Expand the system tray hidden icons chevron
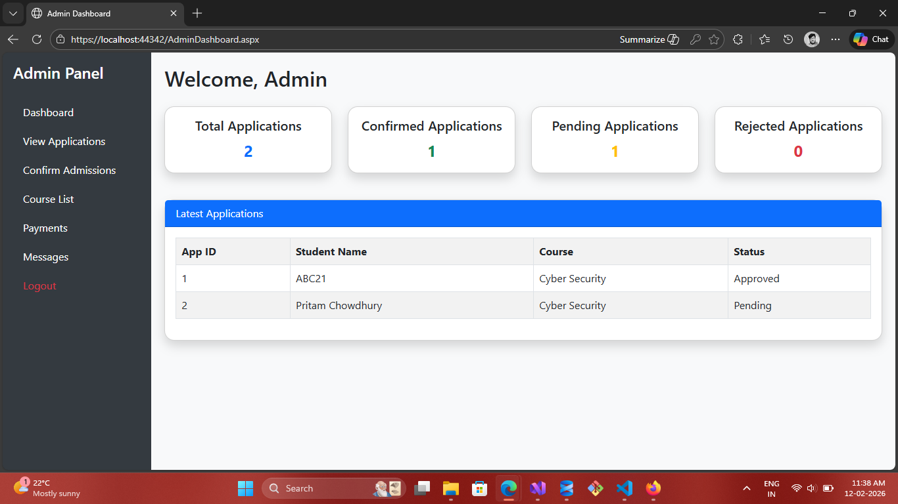Image resolution: width=898 pixels, height=504 pixels. [x=747, y=488]
